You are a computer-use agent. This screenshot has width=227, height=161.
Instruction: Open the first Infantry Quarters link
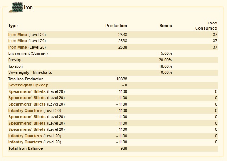(x=25, y=111)
